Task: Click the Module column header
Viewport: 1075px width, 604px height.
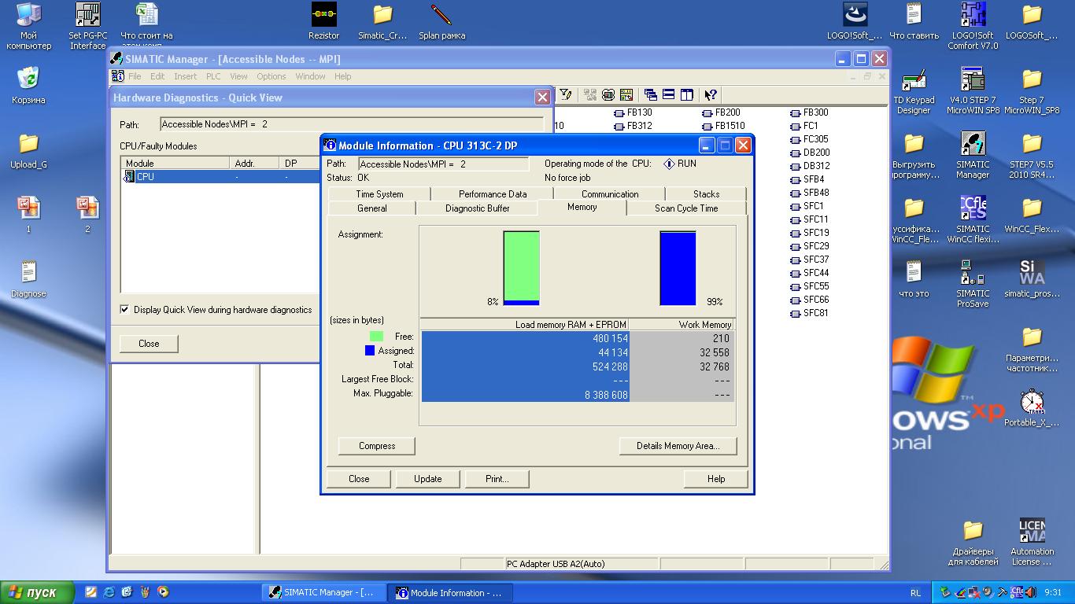Action: click(x=176, y=164)
